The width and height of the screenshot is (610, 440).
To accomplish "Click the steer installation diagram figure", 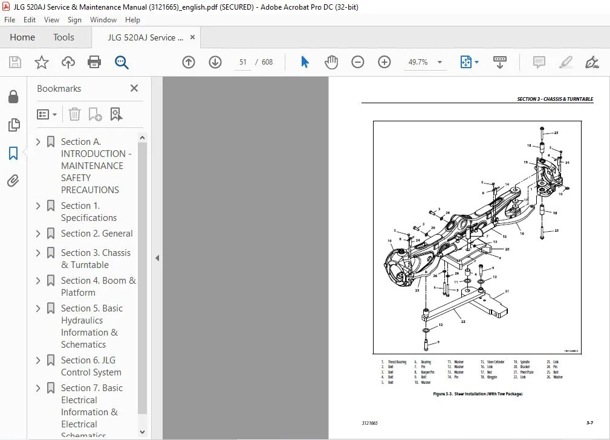I will pyautogui.click(x=478, y=237).
